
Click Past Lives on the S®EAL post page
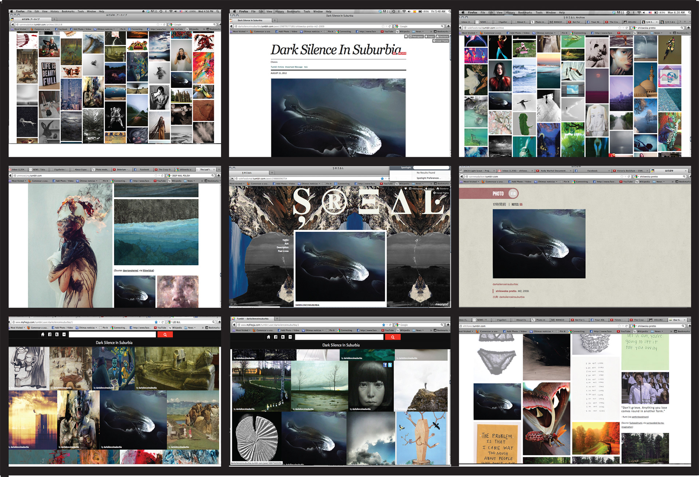tap(283, 251)
